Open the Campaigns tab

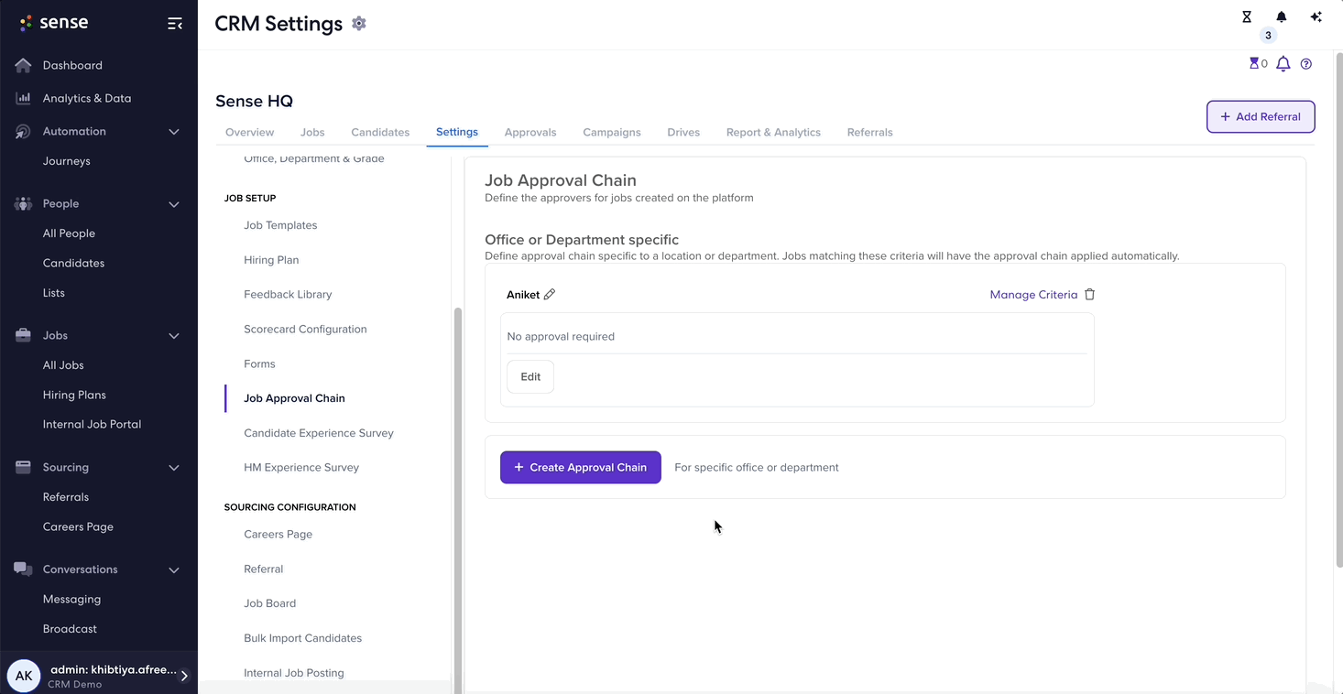(612, 132)
